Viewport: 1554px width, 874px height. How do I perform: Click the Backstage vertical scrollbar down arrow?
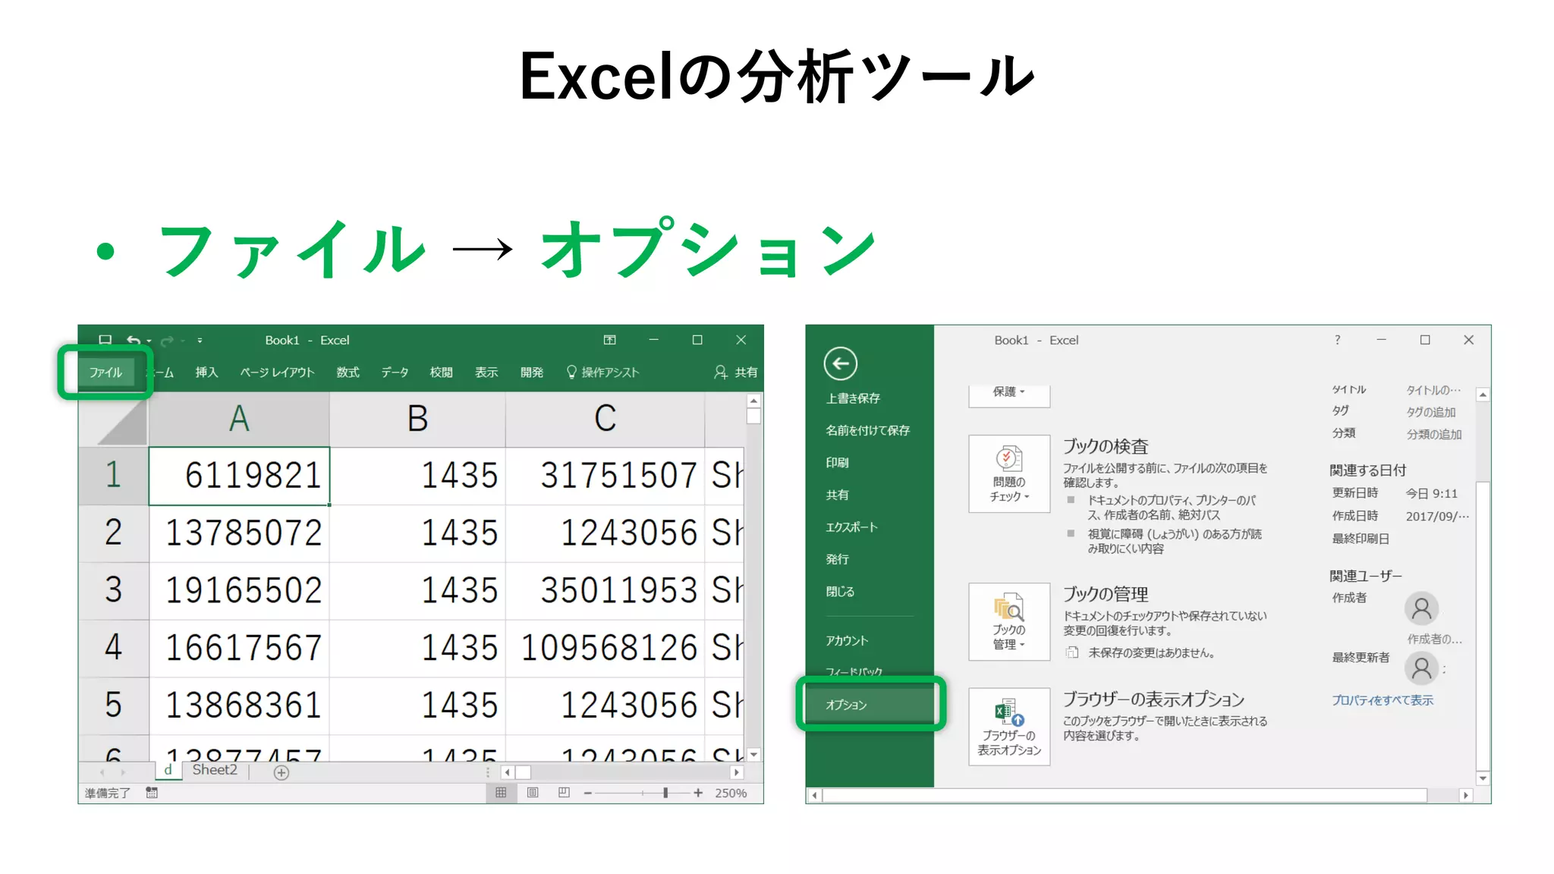pyautogui.click(x=1483, y=778)
